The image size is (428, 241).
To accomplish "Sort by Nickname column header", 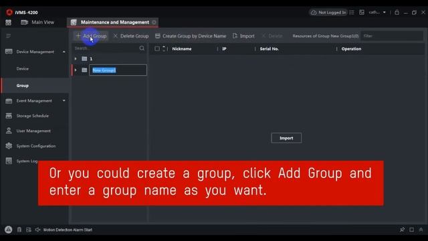I will [182, 49].
